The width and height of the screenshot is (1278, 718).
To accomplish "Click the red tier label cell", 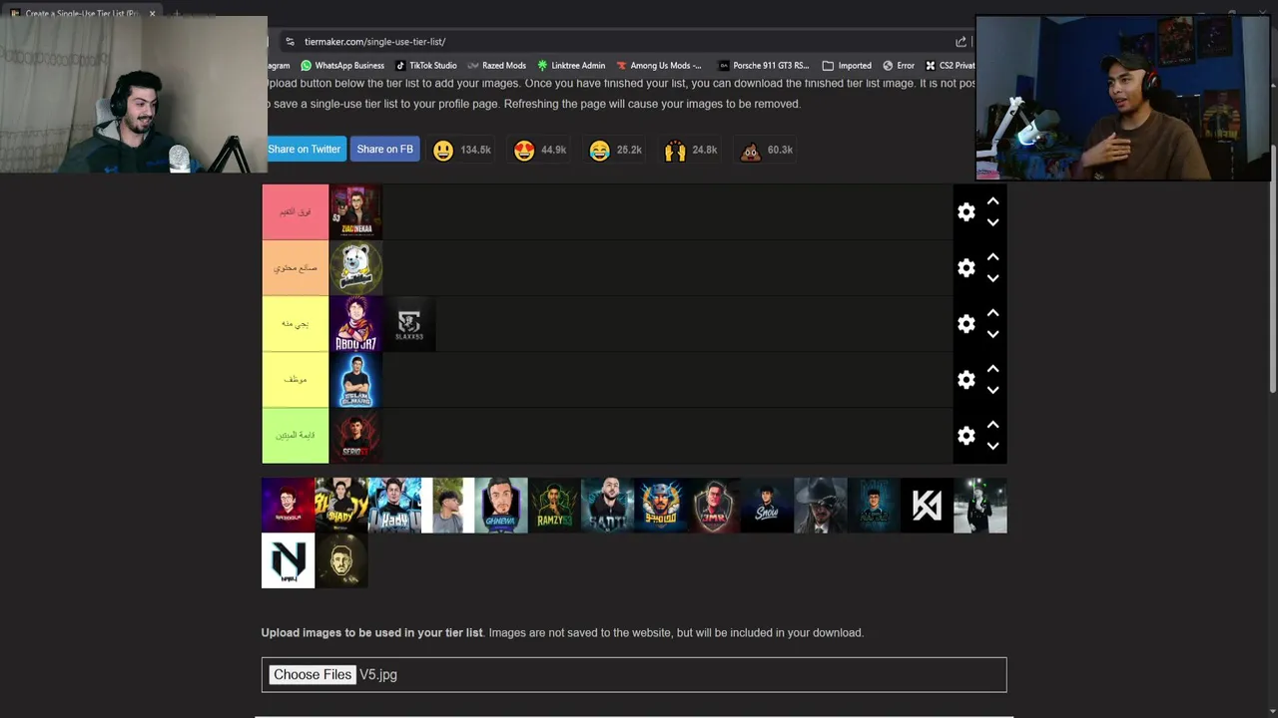I will (295, 211).
